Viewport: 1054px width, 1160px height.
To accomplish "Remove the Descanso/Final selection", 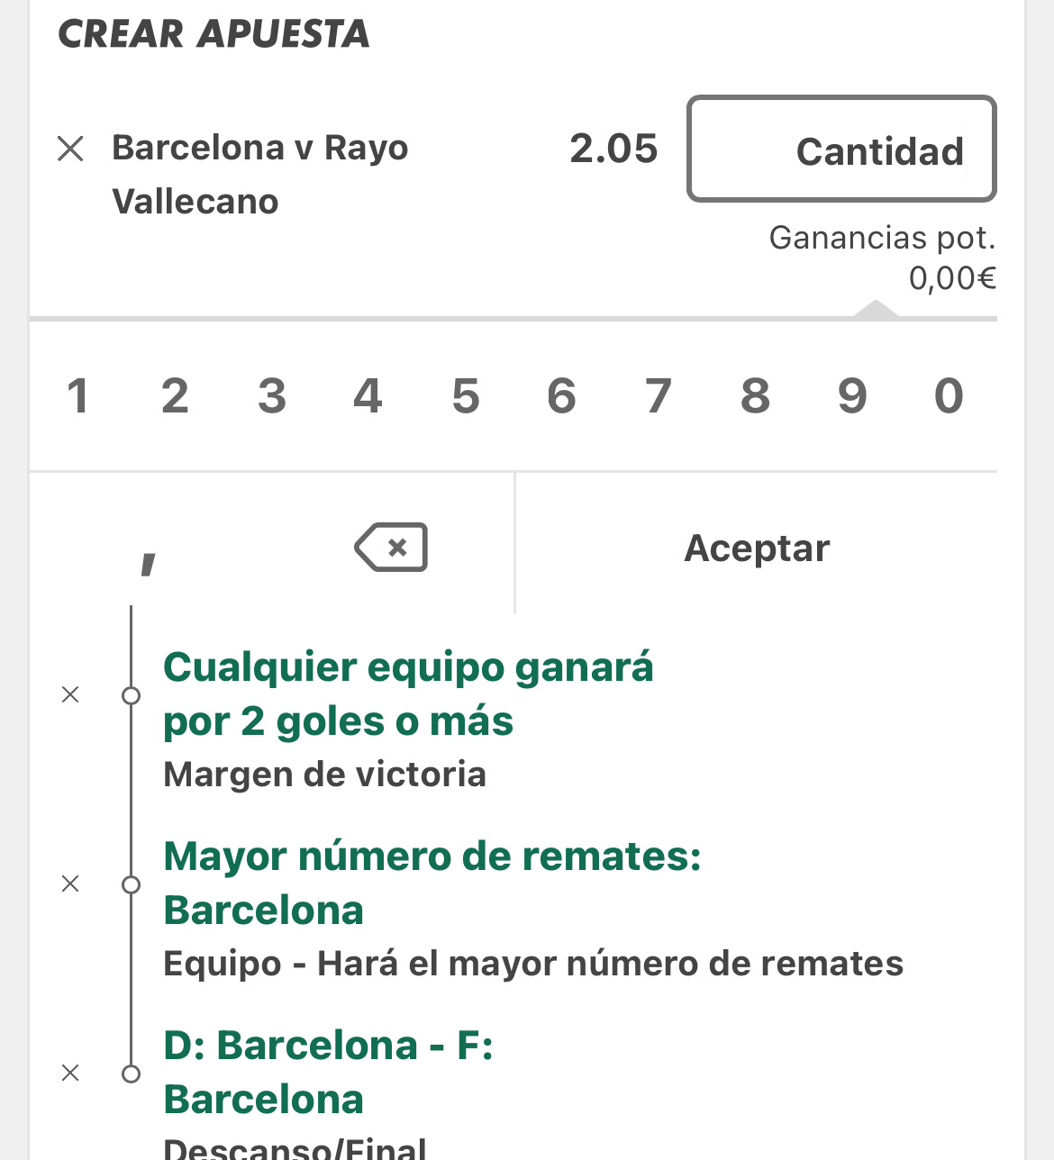I will pos(70,1073).
